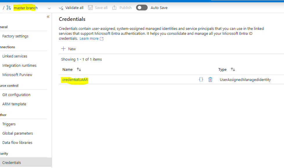
Task: Open code view for credentialUAMI using braces icon
Action: coord(201,79)
